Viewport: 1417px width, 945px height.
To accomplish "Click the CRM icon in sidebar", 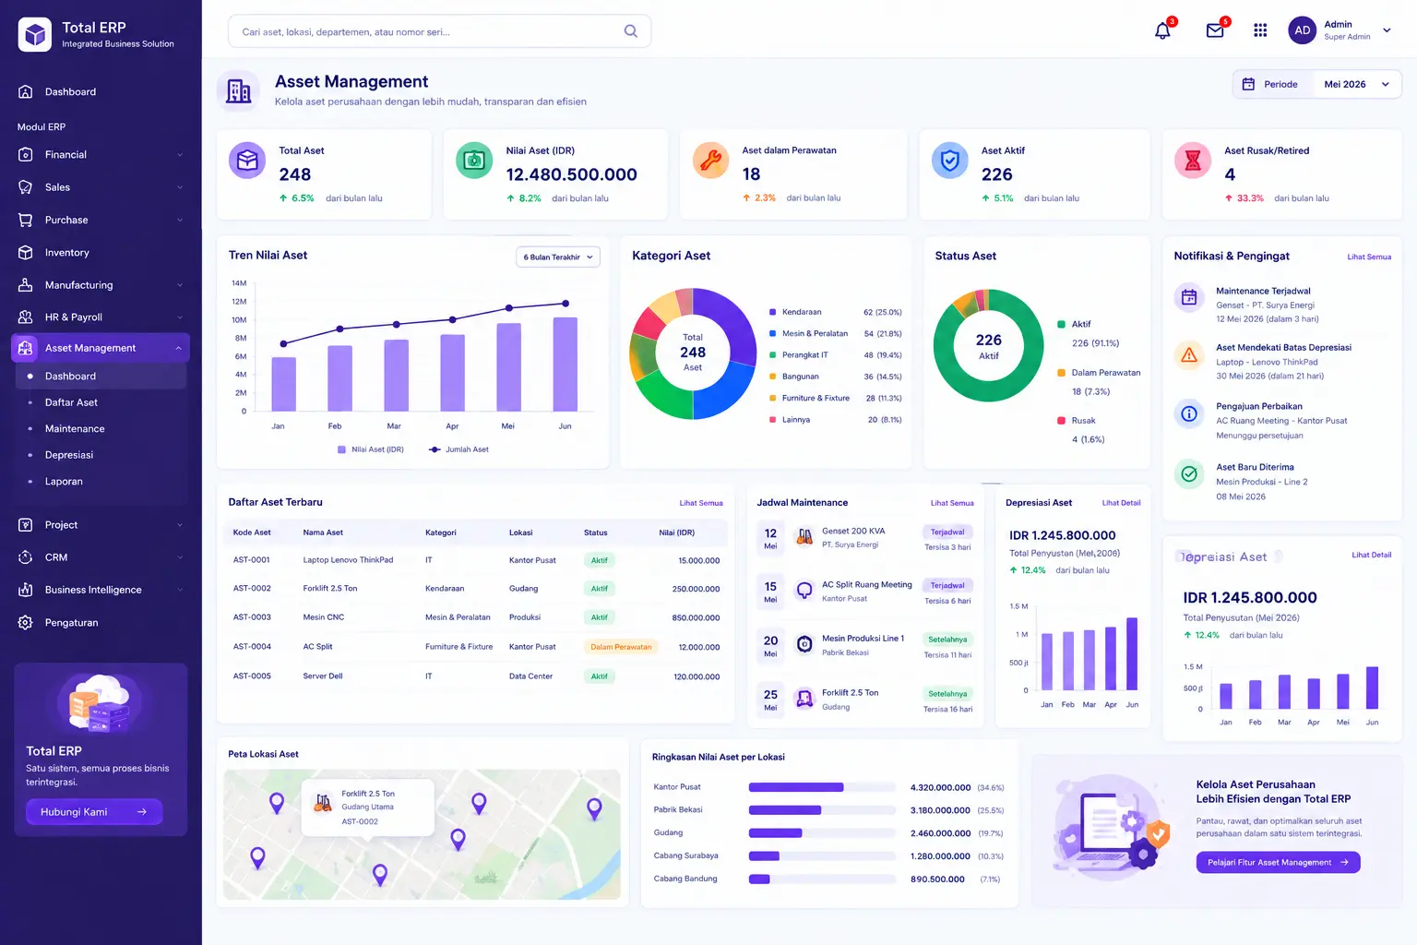I will point(26,557).
